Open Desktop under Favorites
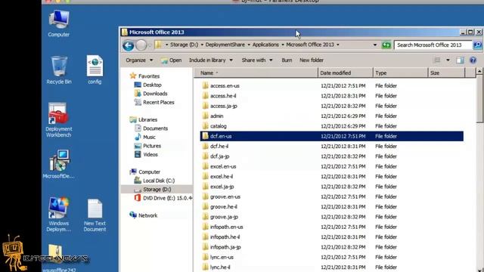The height and width of the screenshot is (272, 484). (148, 85)
